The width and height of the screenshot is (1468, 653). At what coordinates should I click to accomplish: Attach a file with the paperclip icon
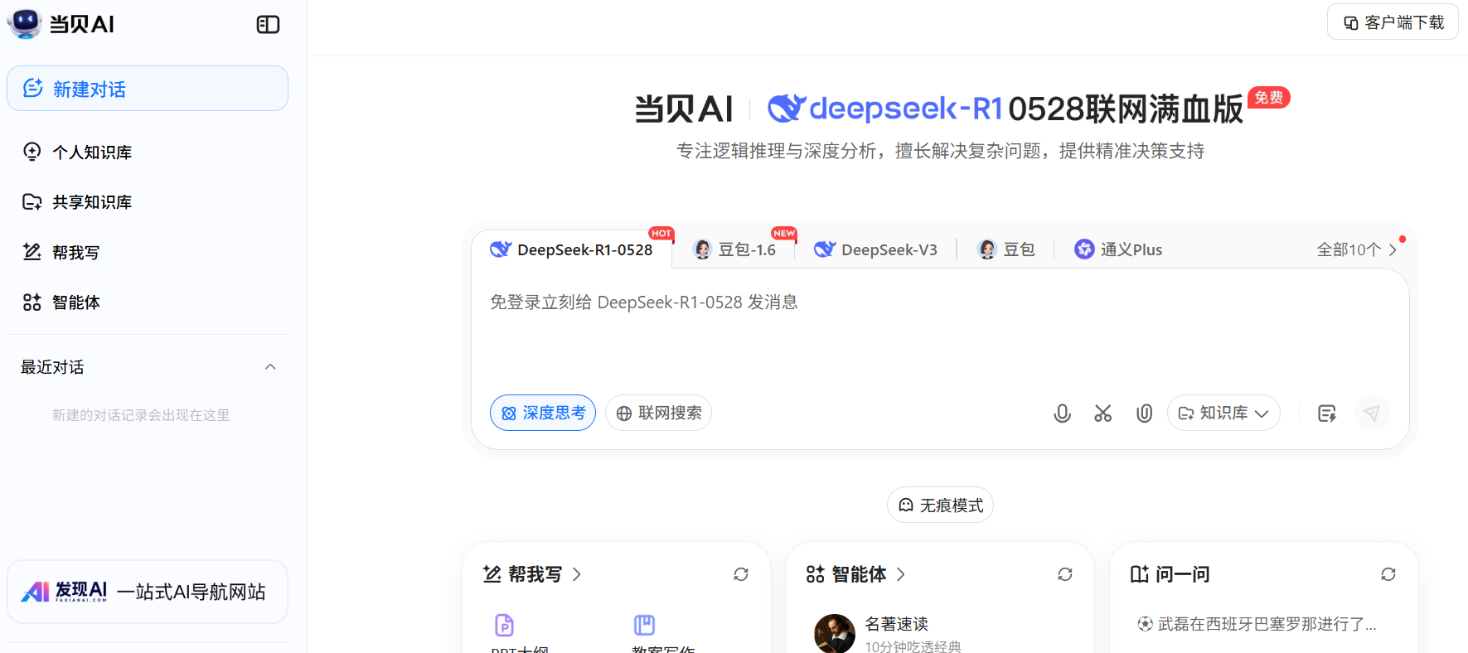[1144, 414]
